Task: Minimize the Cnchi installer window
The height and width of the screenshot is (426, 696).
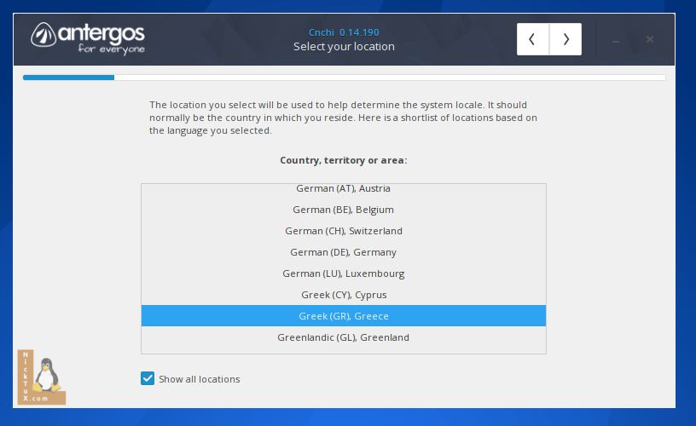Action: (x=616, y=40)
